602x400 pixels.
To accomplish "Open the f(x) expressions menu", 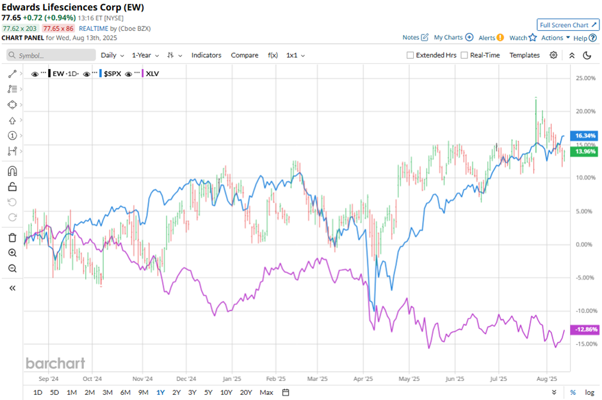I will pos(273,55).
